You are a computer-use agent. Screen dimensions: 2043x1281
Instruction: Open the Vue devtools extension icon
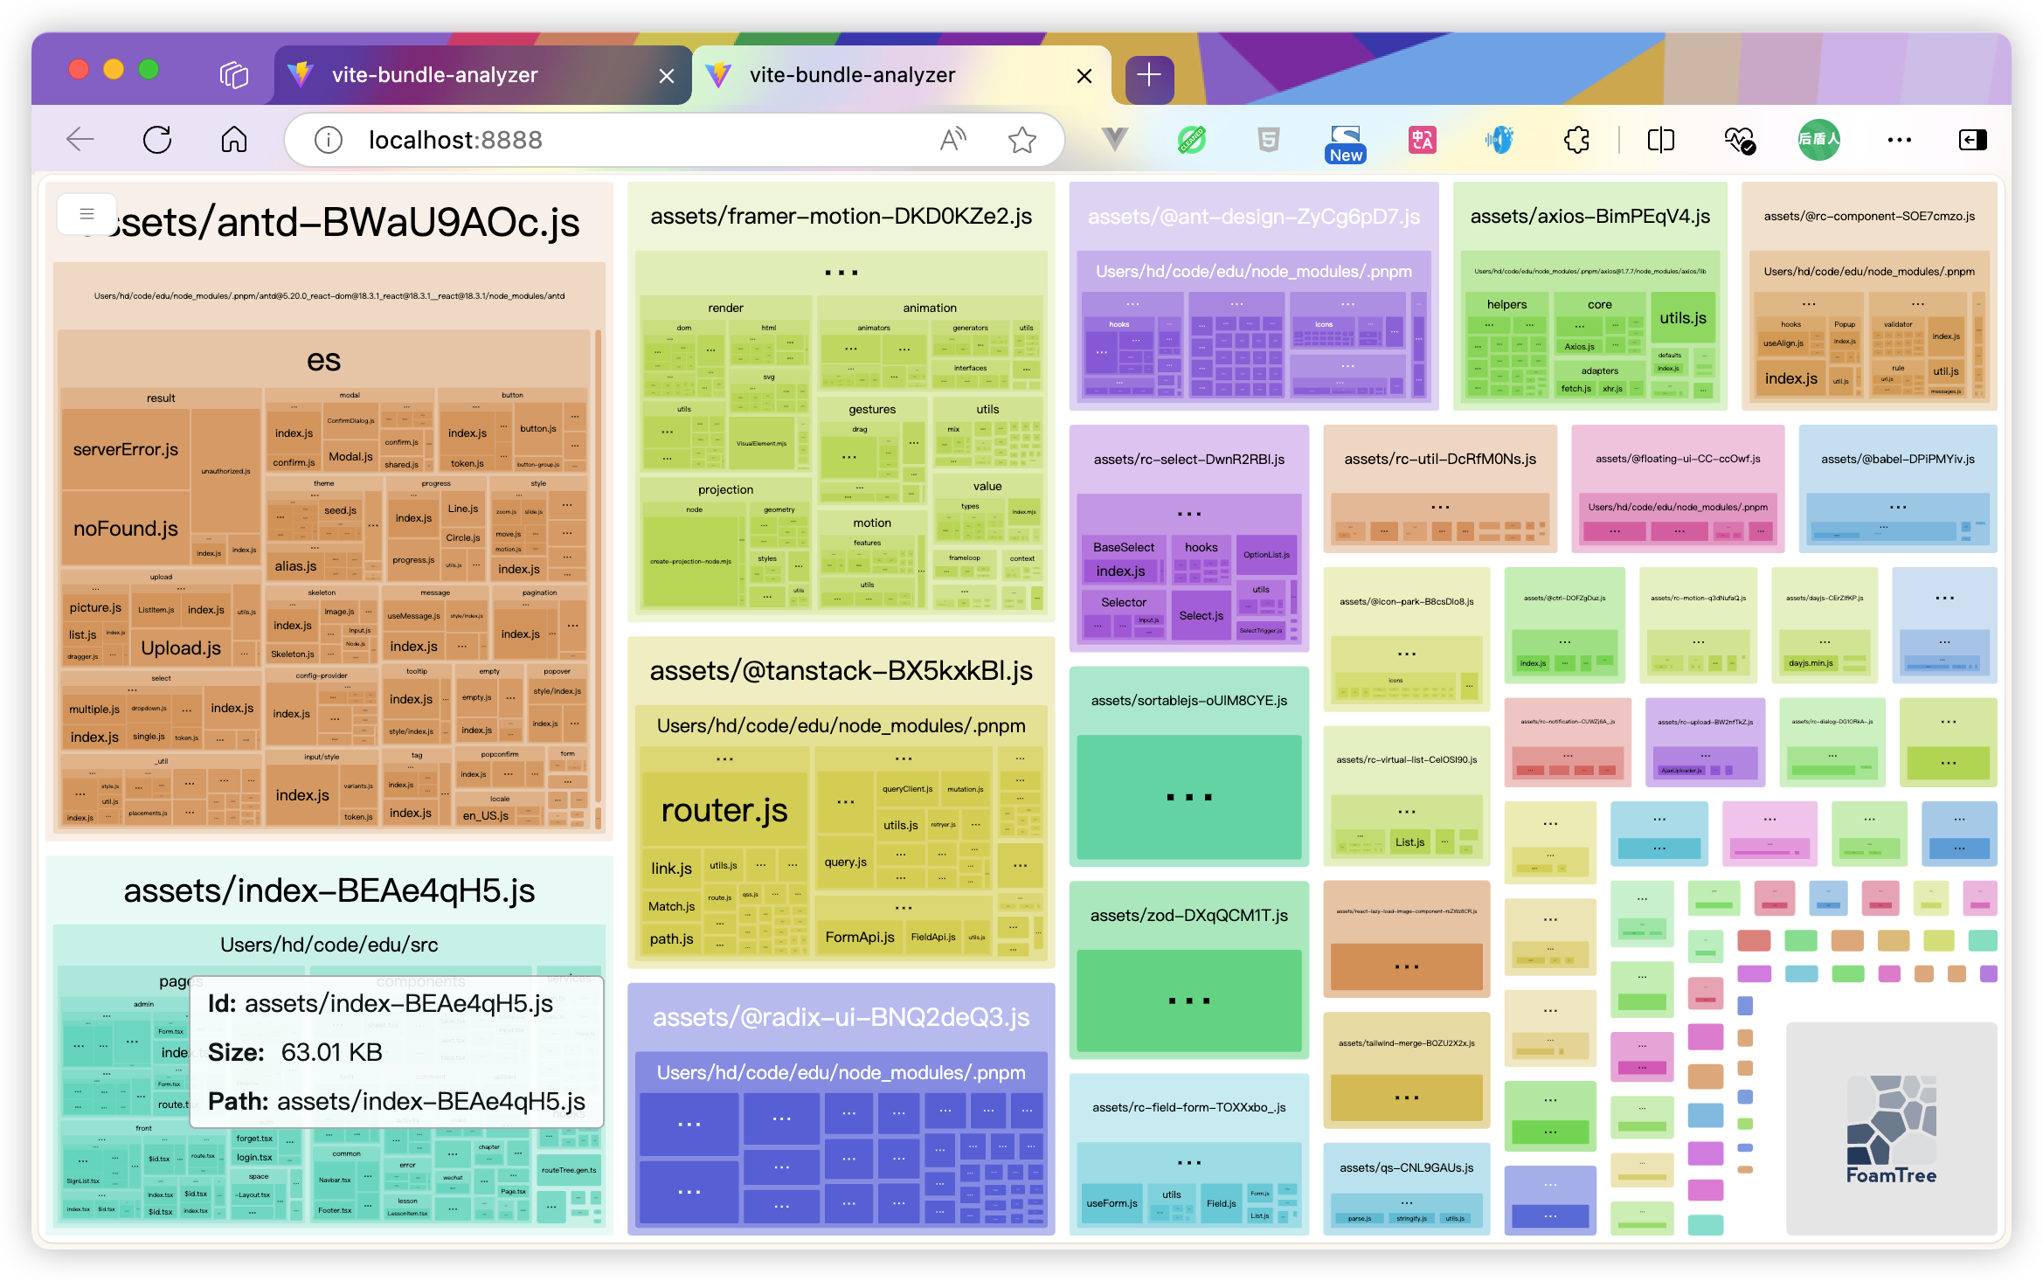1114,140
